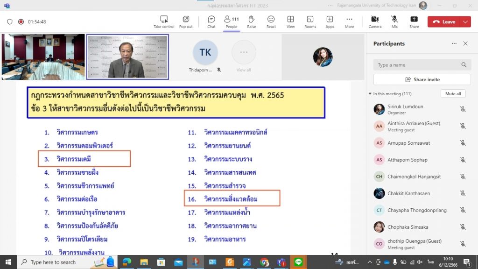This screenshot has height=269, width=478.
Task: Click the Type a name search field
Action: (x=418, y=65)
